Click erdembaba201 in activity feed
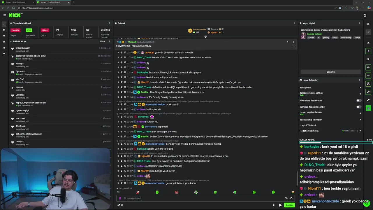The width and height of the screenshot is (373, 210). [23, 48]
